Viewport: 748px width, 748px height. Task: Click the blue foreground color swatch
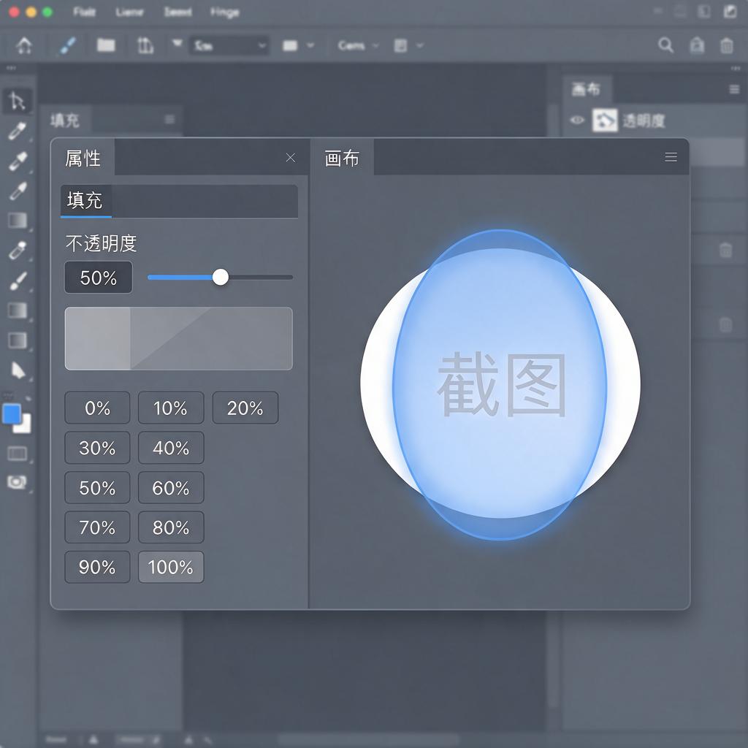(x=12, y=413)
